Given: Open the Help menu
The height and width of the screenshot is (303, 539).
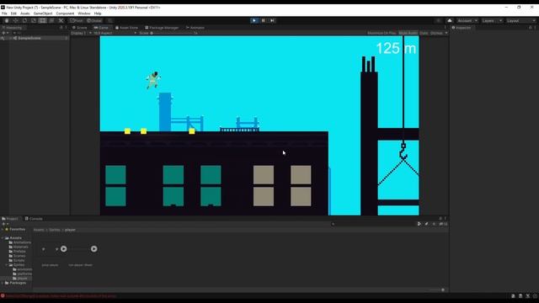Looking at the screenshot, I should (98, 13).
